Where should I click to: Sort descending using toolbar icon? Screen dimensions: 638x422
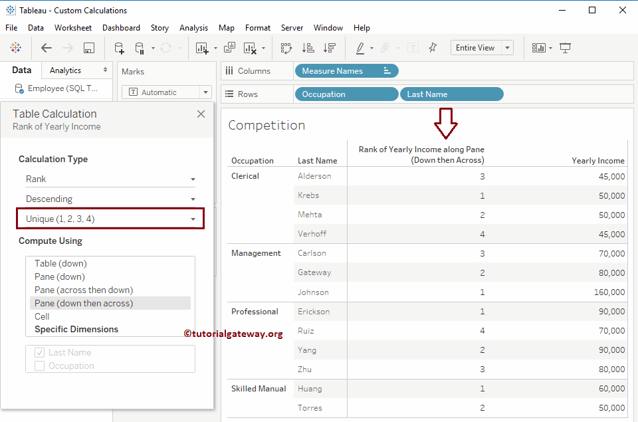[329, 48]
